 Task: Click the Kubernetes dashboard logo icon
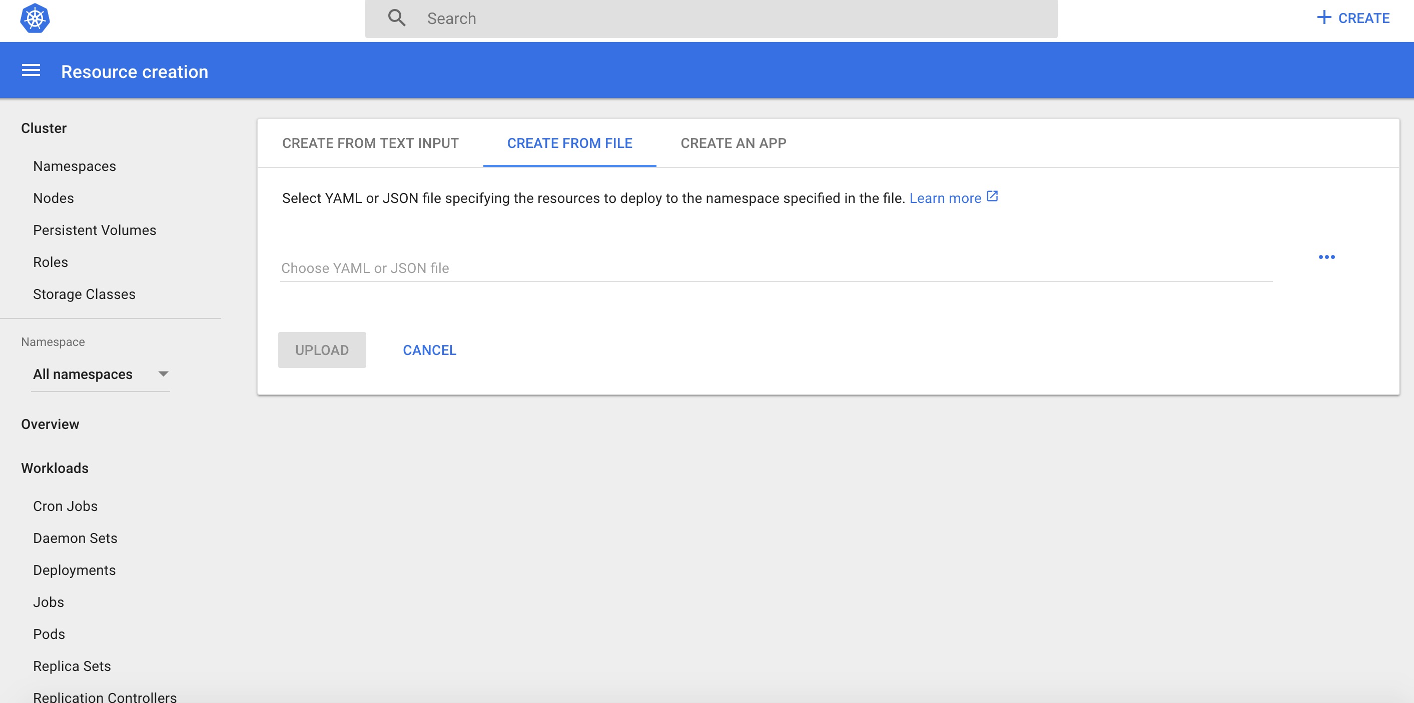(x=35, y=18)
